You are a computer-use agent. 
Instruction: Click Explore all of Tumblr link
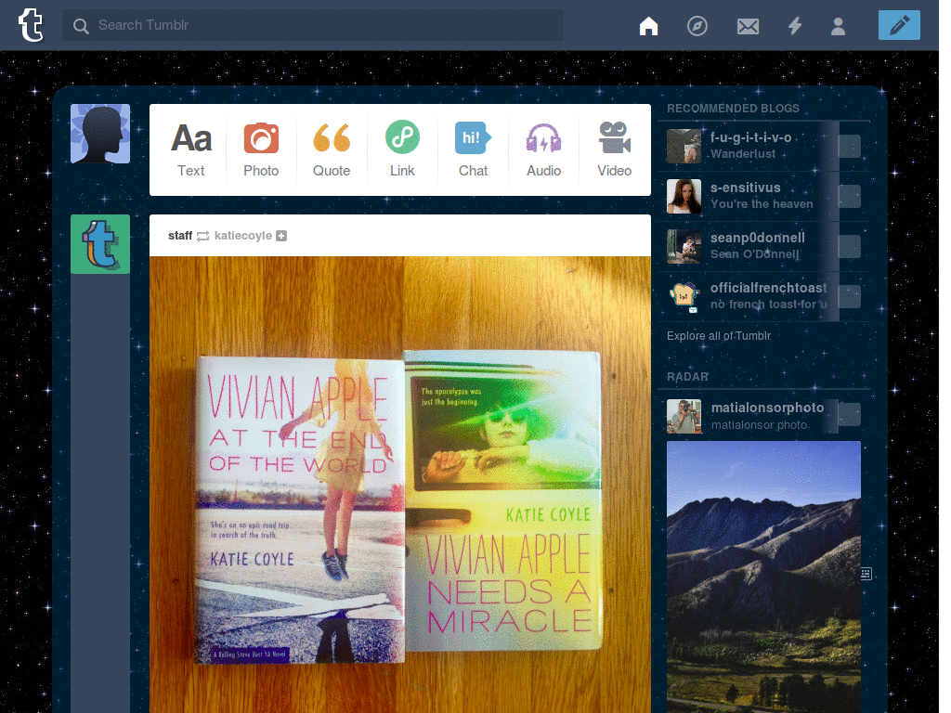[x=719, y=336]
